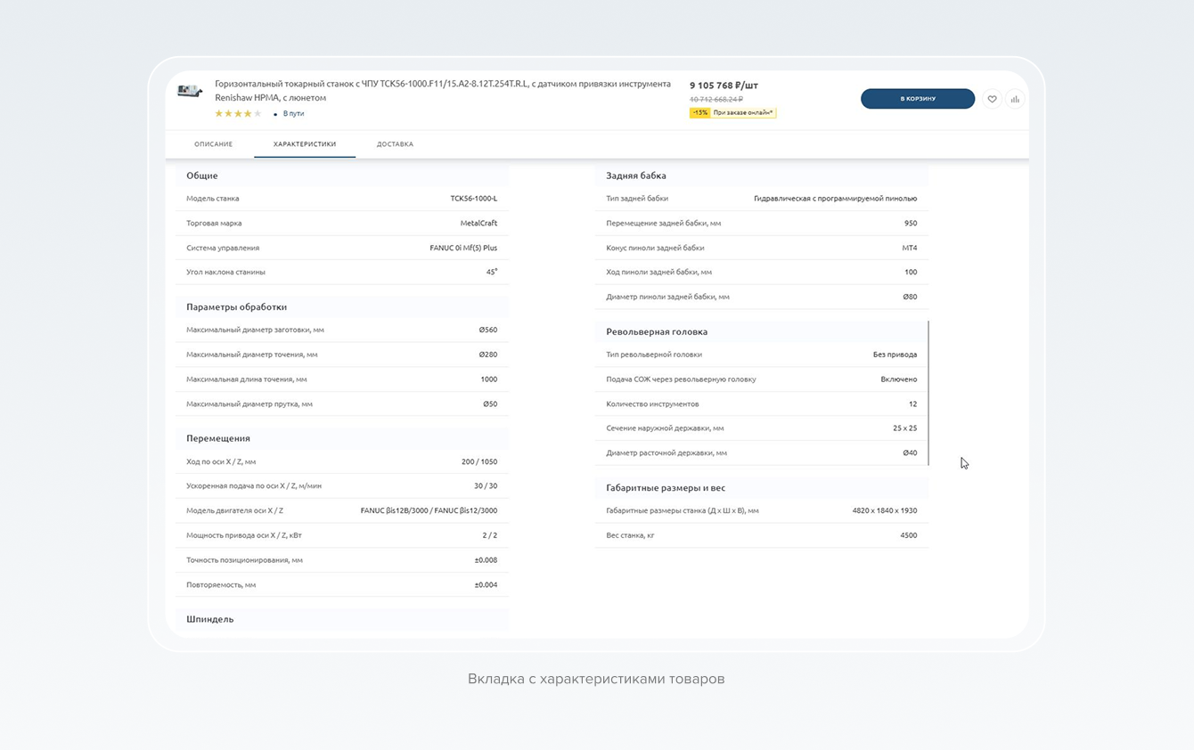
Task: Click the vertical scrollbar beside Револьверная головка
Action: 928,393
